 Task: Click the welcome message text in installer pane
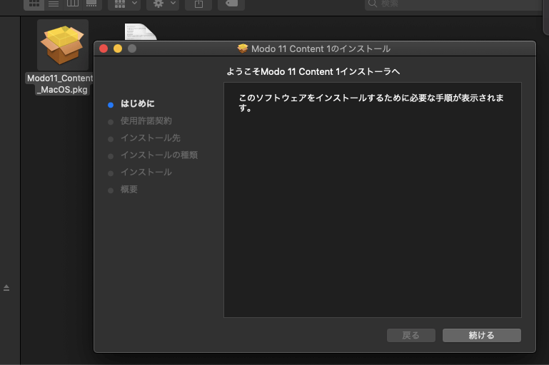coord(371,103)
